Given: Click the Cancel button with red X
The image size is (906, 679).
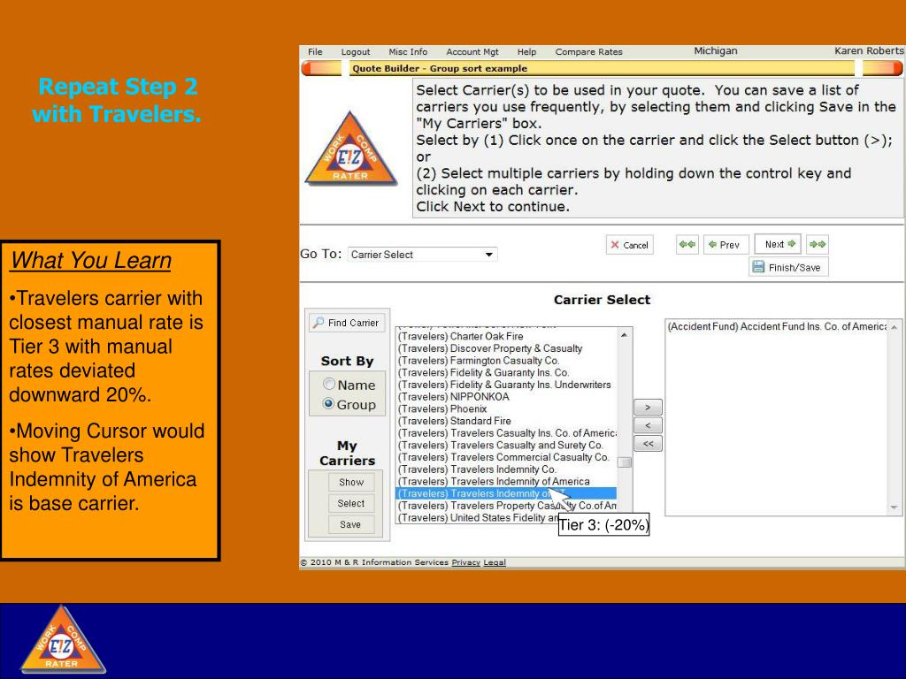Looking at the screenshot, I should click(630, 245).
